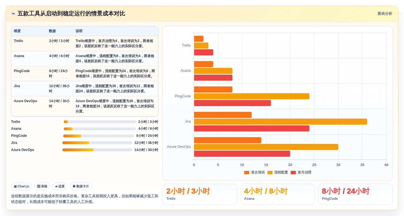Select the Trello cell in the table

29,43
